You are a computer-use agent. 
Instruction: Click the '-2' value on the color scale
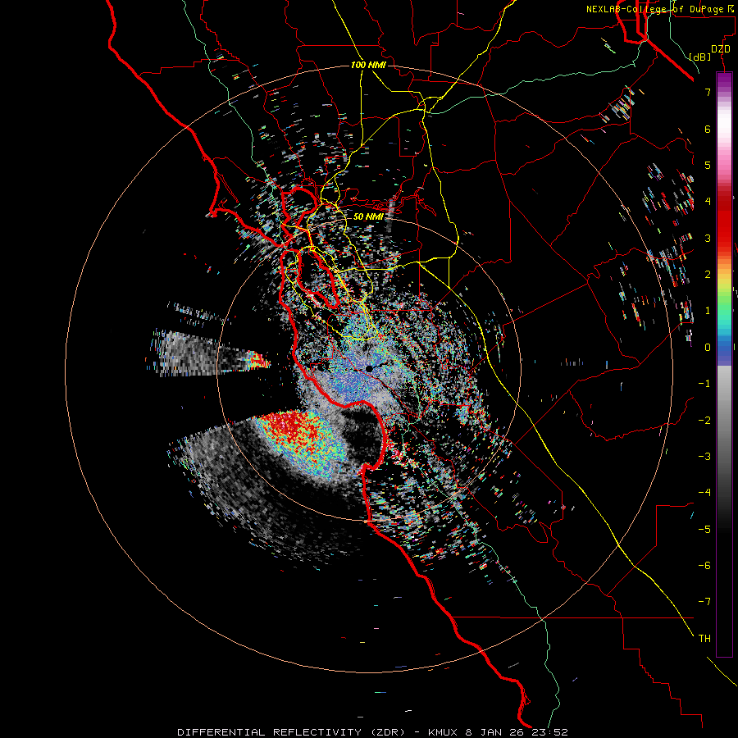(x=704, y=421)
